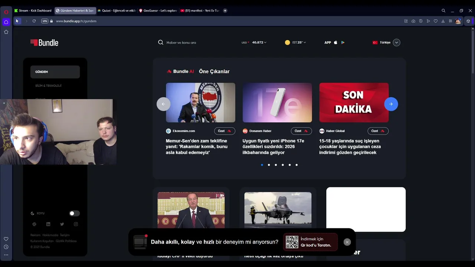Image resolution: width=475 pixels, height=267 pixels.
Task: Select the fourth carousel pagination dot
Action: tap(283, 165)
